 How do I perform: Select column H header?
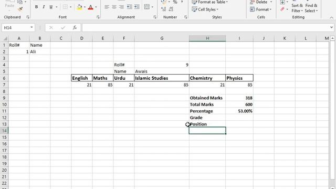pyautogui.click(x=207, y=38)
